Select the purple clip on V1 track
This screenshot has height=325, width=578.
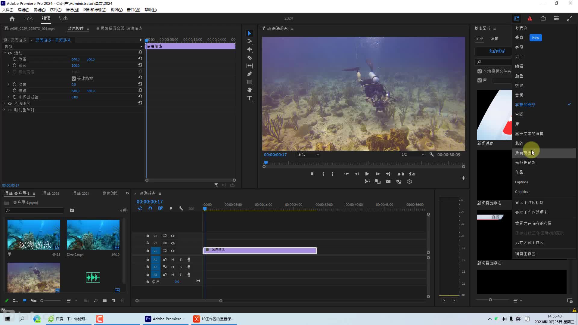point(260,250)
